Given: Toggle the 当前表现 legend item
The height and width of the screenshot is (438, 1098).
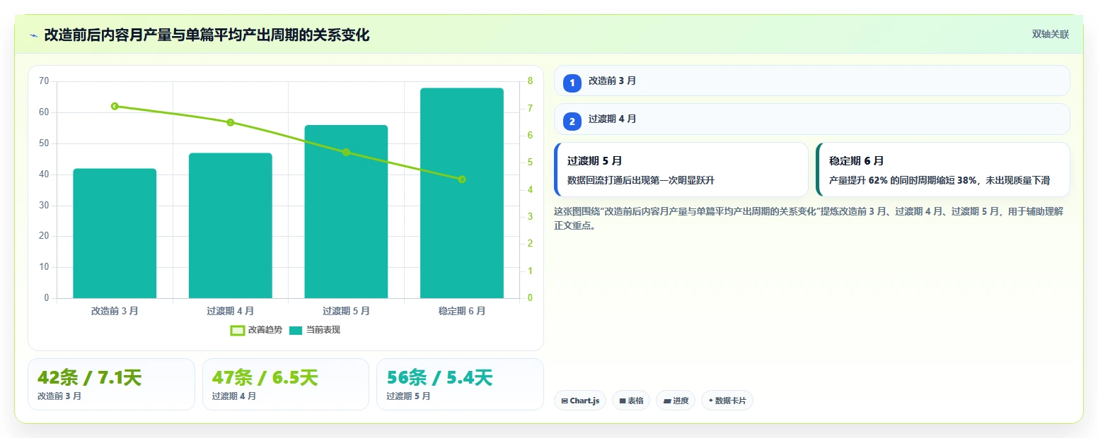Looking at the screenshot, I should [x=314, y=330].
